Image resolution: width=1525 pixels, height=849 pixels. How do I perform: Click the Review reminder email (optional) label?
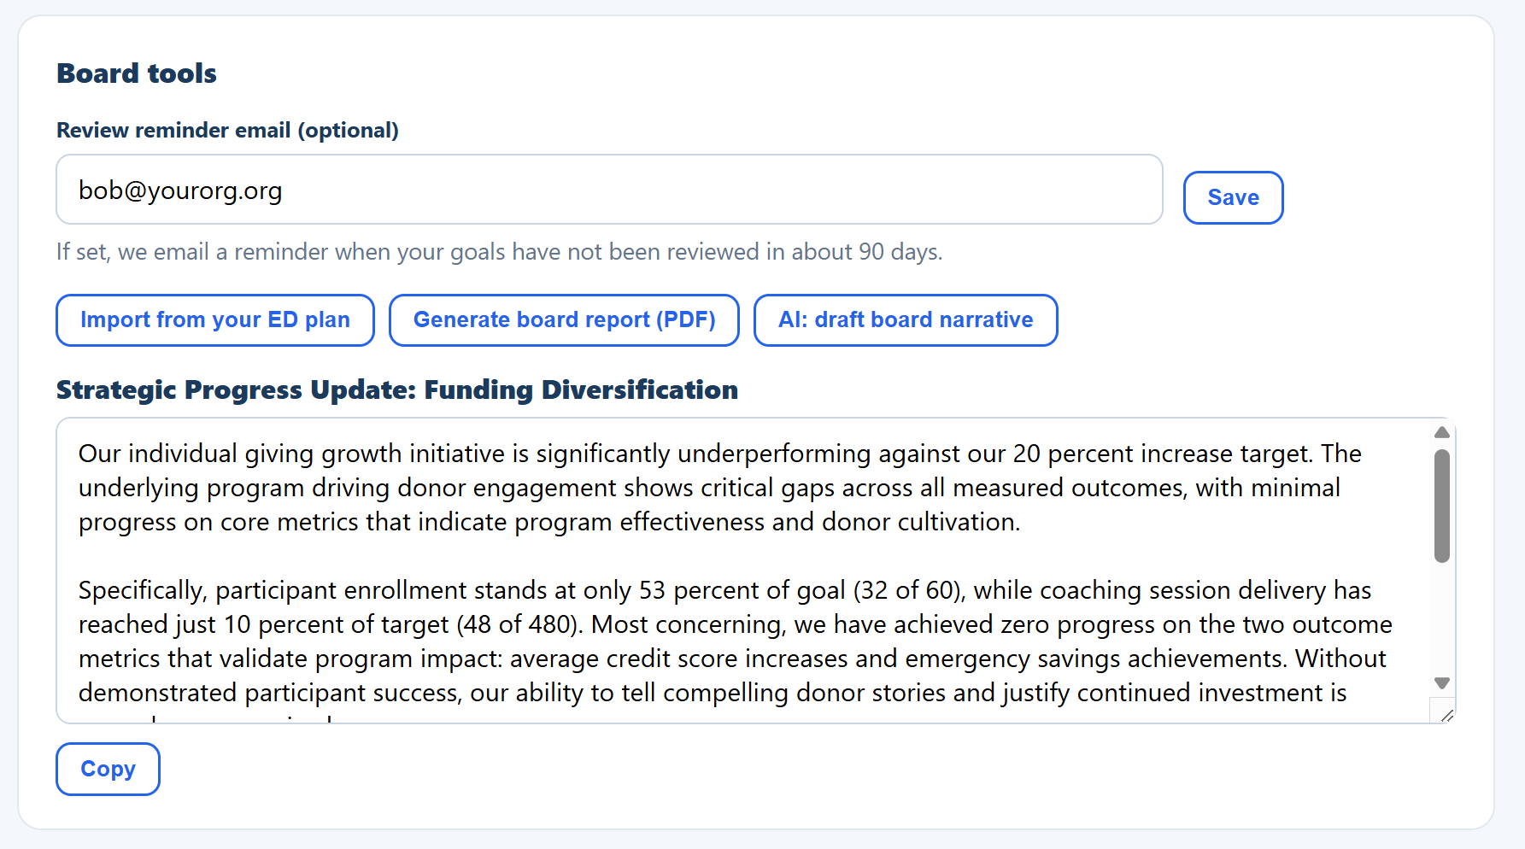click(227, 130)
